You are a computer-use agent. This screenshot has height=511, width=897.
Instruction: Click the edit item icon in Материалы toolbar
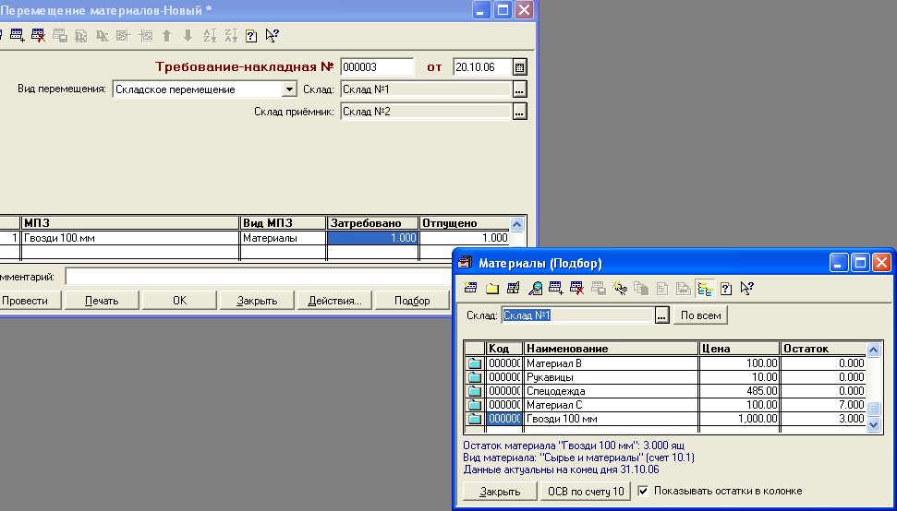513,289
